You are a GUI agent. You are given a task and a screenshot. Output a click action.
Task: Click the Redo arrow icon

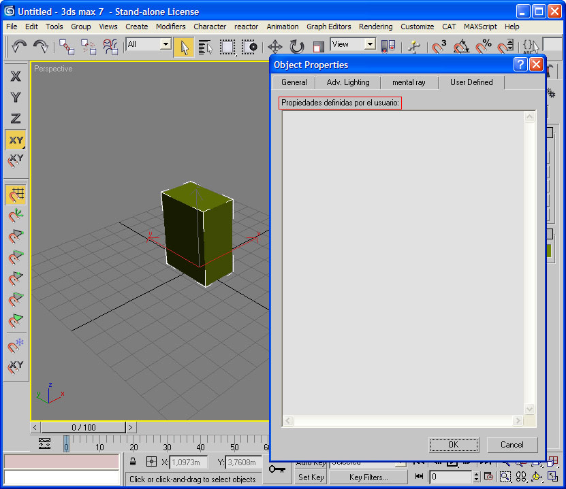[40, 46]
